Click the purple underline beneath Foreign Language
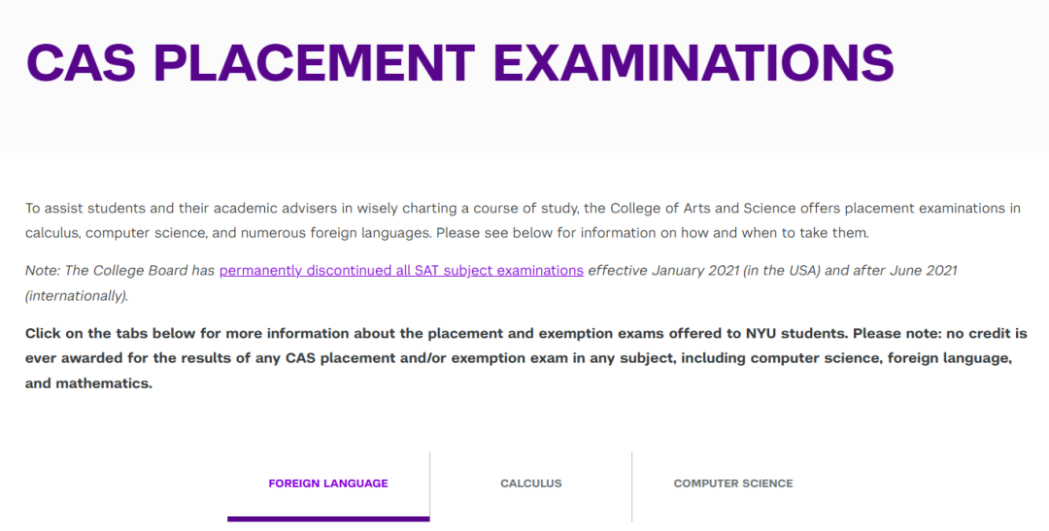This screenshot has width=1049, height=531. 328,519
